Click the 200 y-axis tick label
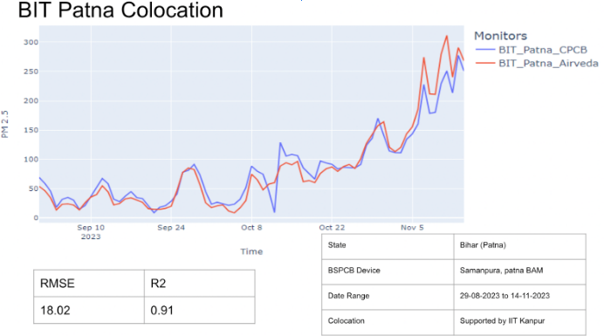Screen dimensions: 604x336 click(x=31, y=101)
